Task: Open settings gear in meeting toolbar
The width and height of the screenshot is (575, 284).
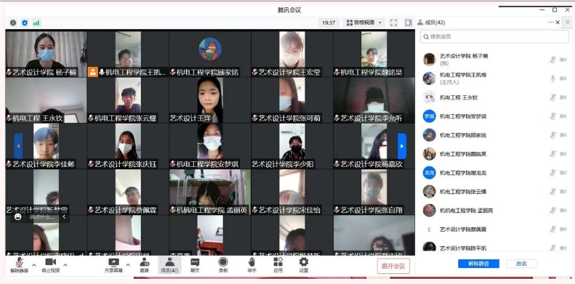Action: (x=304, y=261)
